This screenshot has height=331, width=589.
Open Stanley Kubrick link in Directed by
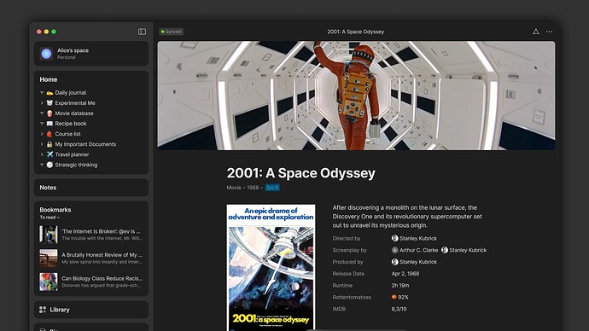pyautogui.click(x=418, y=238)
